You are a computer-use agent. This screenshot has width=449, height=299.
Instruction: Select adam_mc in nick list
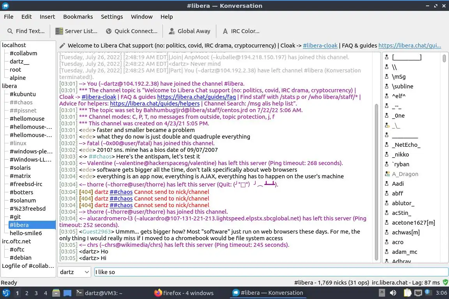click(x=404, y=252)
